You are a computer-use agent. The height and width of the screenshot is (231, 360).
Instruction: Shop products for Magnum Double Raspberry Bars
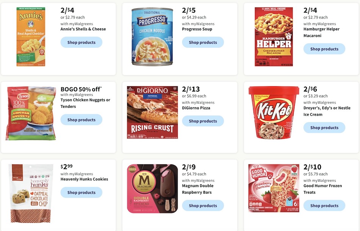click(203, 206)
